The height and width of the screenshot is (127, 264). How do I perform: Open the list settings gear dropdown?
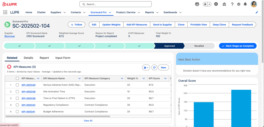[x=146, y=67]
